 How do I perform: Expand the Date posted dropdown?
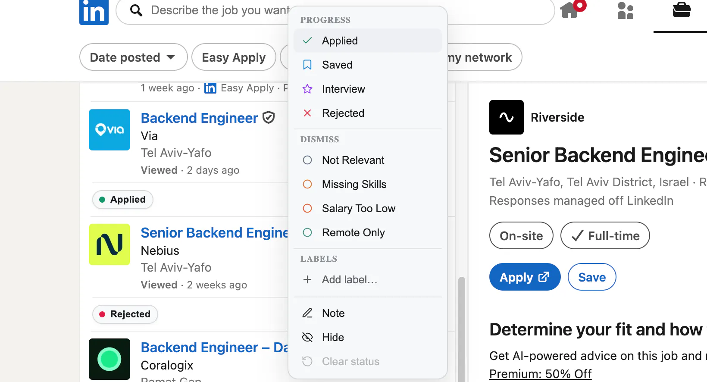pos(133,57)
